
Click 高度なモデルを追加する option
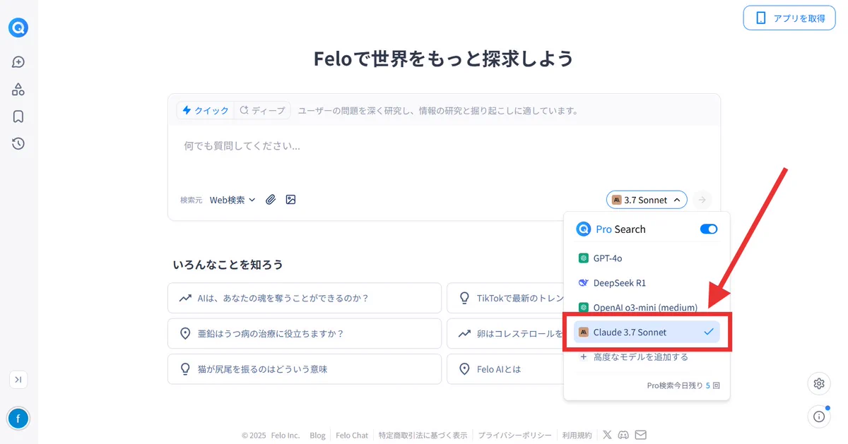[634, 357]
